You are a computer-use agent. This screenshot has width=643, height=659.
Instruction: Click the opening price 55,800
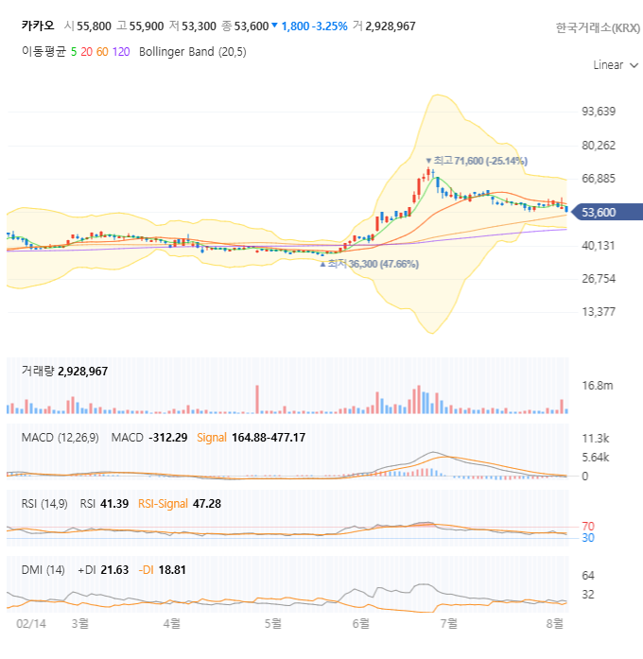coord(94,26)
